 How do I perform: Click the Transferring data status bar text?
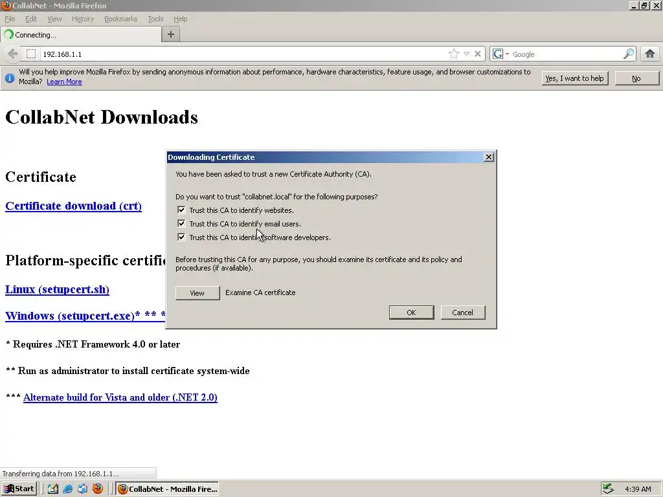coord(61,474)
